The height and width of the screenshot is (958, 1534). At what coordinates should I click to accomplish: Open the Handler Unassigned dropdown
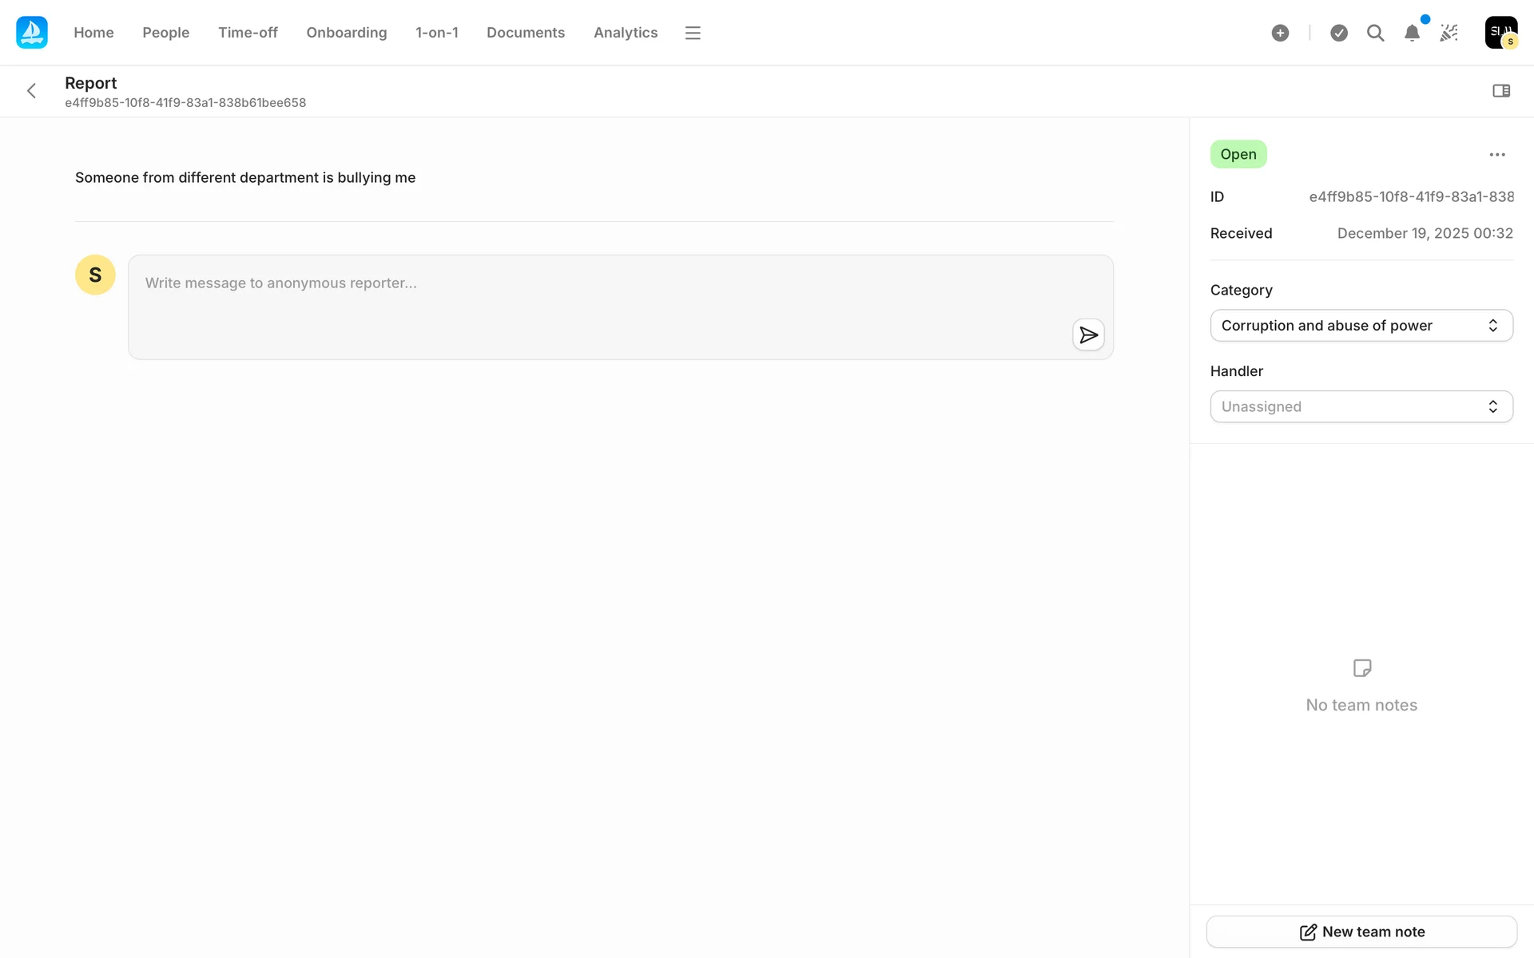(x=1361, y=406)
